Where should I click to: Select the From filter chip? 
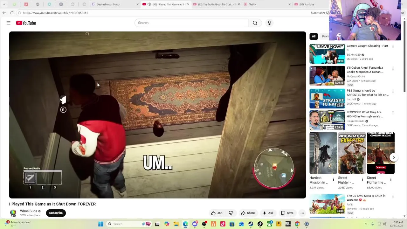pos(325,36)
